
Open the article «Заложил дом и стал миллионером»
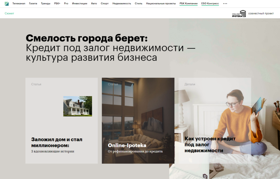pyautogui.click(x=57, y=142)
